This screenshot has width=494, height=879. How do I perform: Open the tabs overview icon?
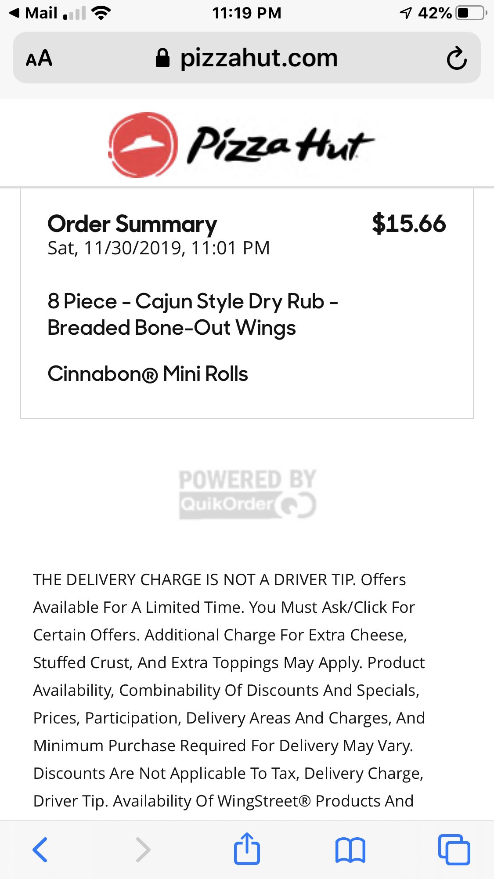click(454, 850)
